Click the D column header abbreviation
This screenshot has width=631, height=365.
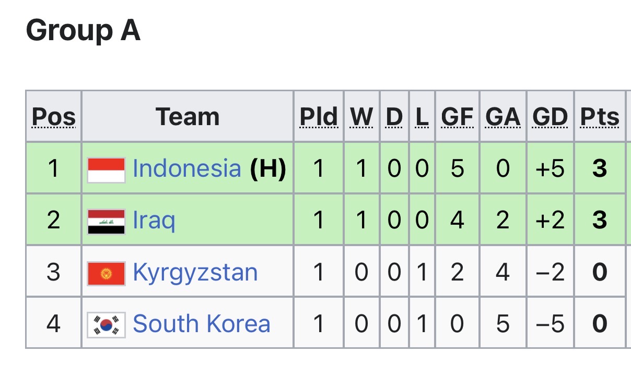click(394, 117)
